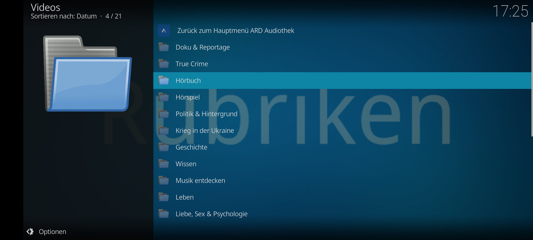Select the 'True Crime' list entry

(342, 64)
